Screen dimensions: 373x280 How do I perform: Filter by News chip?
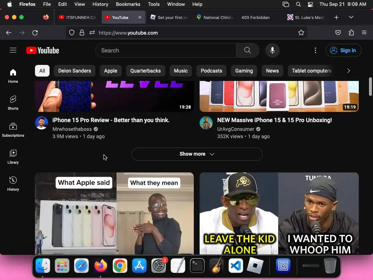click(x=272, y=71)
